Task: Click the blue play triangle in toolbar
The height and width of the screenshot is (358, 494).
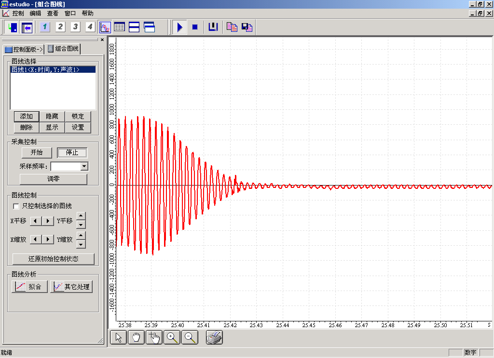Action: (179, 27)
